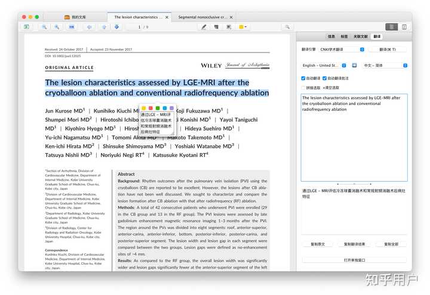Open translation engine dropdown (CNKI学术翻译)
The height and width of the screenshot is (295, 430).
point(342,49)
